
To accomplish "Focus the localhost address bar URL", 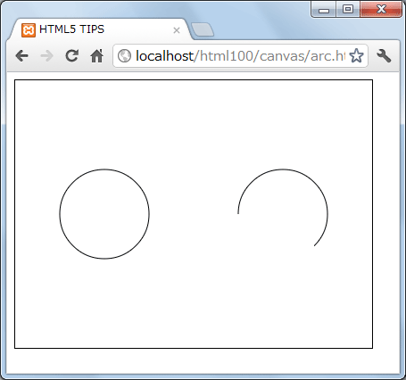I will click(240, 55).
